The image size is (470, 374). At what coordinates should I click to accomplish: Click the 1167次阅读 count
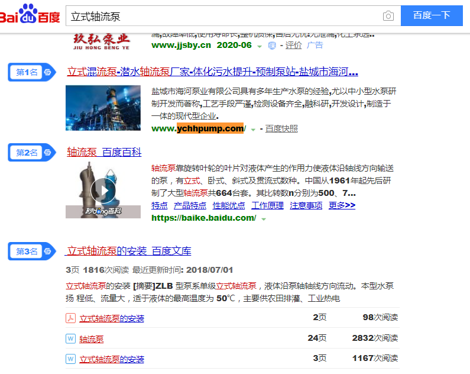(375, 358)
